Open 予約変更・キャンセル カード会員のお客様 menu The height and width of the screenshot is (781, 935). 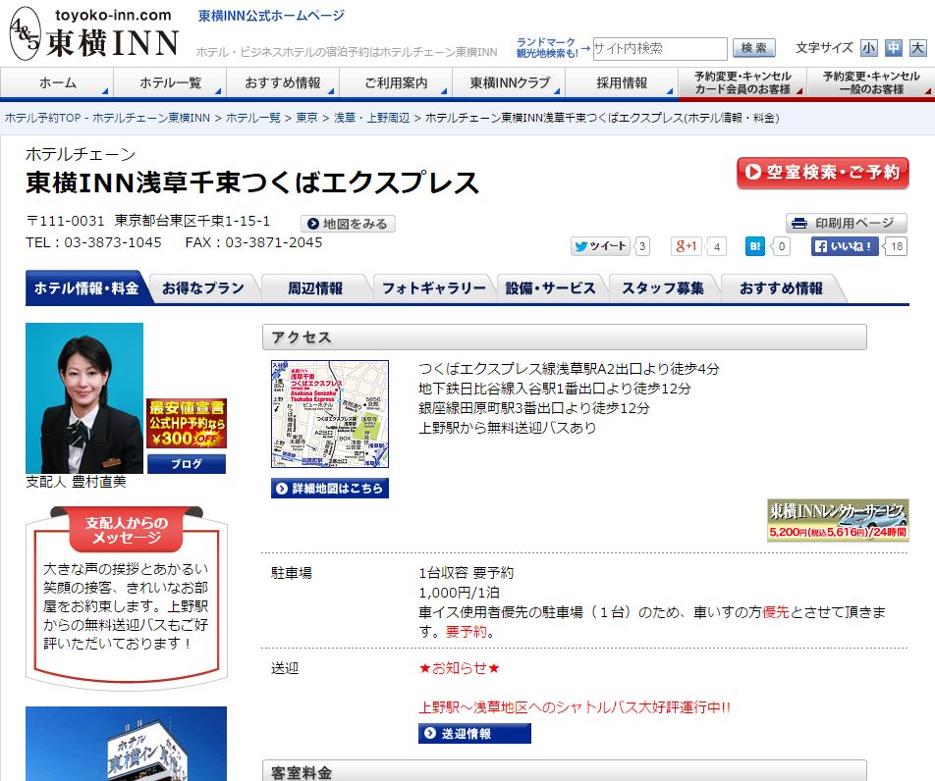(742, 82)
